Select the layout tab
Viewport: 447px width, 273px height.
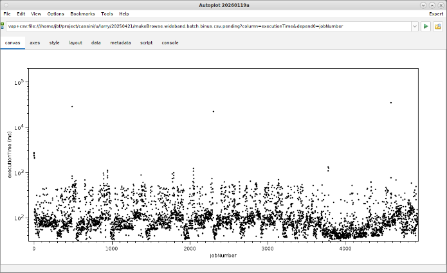pyautogui.click(x=75, y=43)
